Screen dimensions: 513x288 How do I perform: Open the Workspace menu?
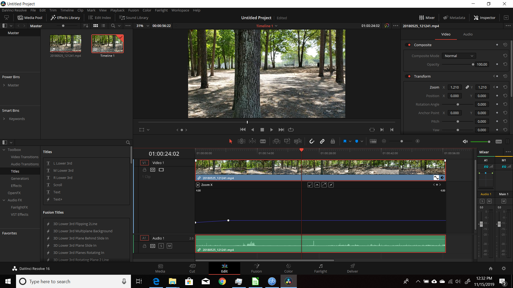tap(180, 10)
